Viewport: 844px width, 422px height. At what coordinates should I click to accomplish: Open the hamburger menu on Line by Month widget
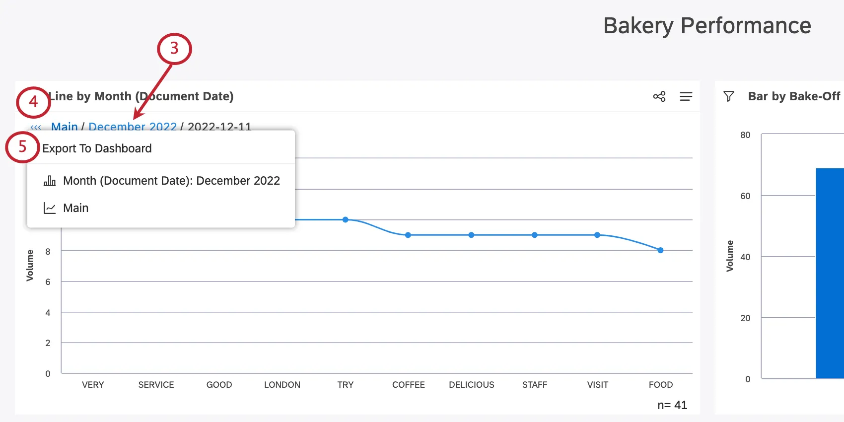pos(686,96)
